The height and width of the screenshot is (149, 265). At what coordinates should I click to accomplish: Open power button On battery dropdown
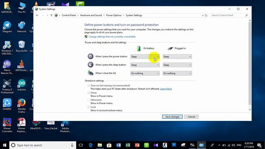[145, 57]
